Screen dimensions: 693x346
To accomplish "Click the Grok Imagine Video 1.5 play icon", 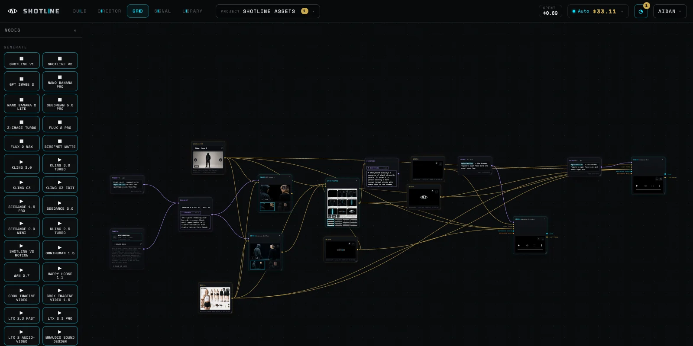I will pyautogui.click(x=60, y=291).
